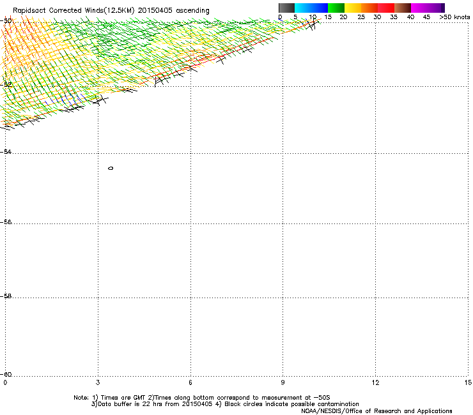The image size is (473, 415).
Task: Click the latitude axis label '-56'
Action: (x=6, y=222)
